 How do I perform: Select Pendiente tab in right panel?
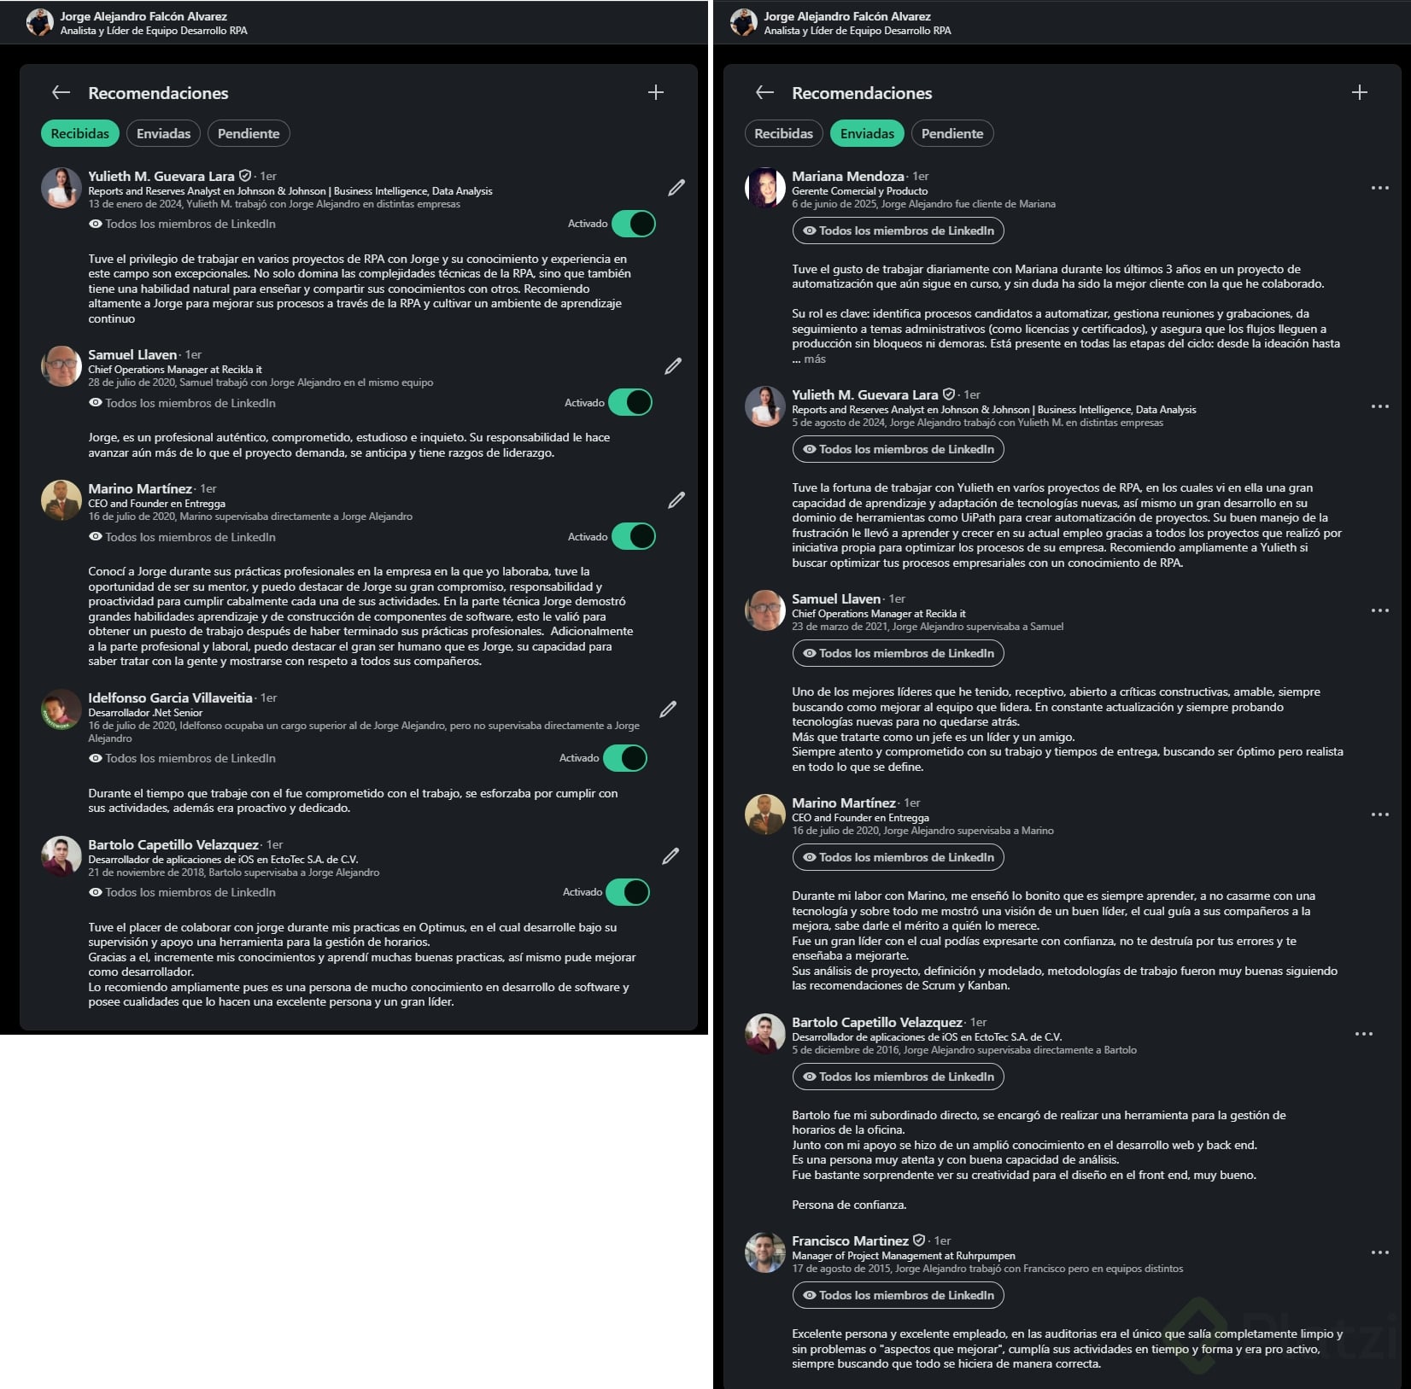point(952,133)
